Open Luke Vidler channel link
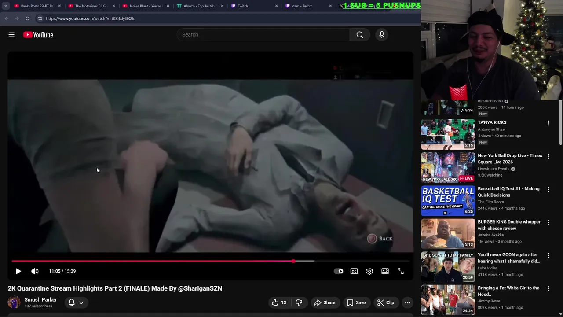The width and height of the screenshot is (563, 317). pos(487,268)
